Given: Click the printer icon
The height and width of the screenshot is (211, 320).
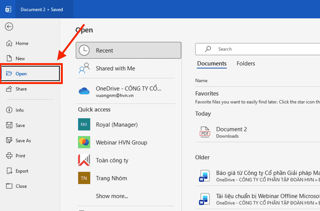Looking at the screenshot, I should (x=9, y=155).
